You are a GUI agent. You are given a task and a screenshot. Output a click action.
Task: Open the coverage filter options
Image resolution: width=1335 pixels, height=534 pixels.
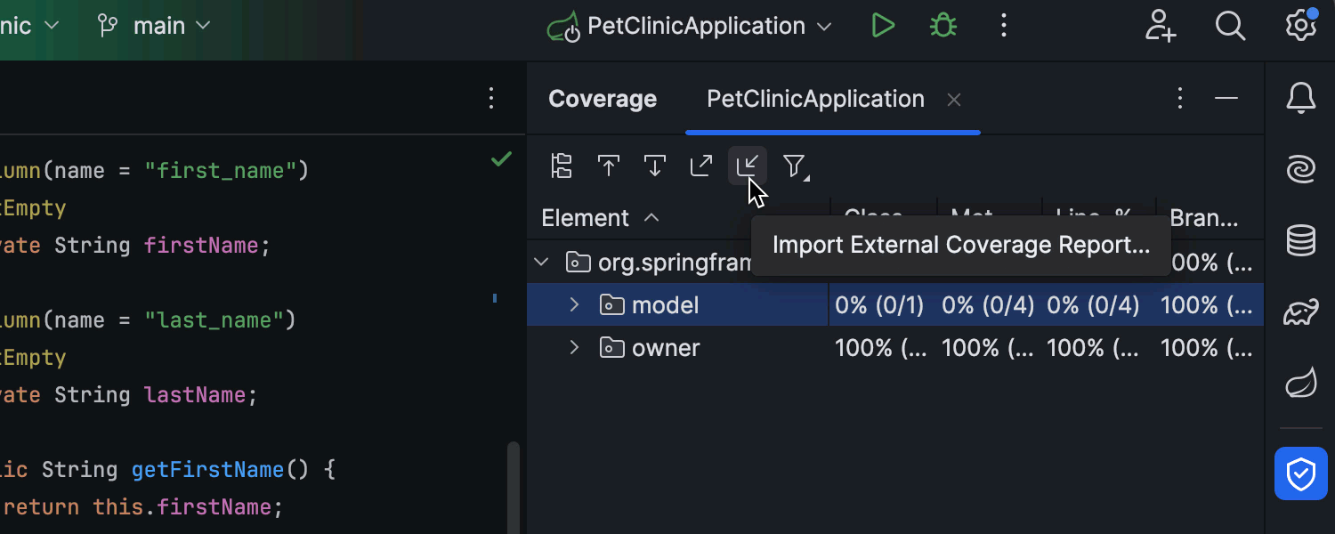click(x=794, y=166)
